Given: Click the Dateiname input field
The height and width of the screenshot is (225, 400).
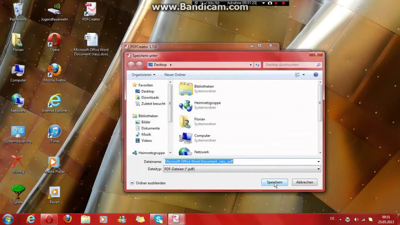Looking at the screenshot, I should 240,162.
